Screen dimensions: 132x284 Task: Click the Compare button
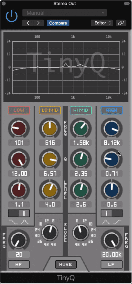click(58, 23)
